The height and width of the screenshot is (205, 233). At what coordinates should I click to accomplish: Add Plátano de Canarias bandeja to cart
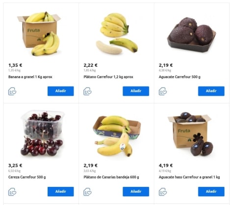pyautogui.click(x=136, y=192)
